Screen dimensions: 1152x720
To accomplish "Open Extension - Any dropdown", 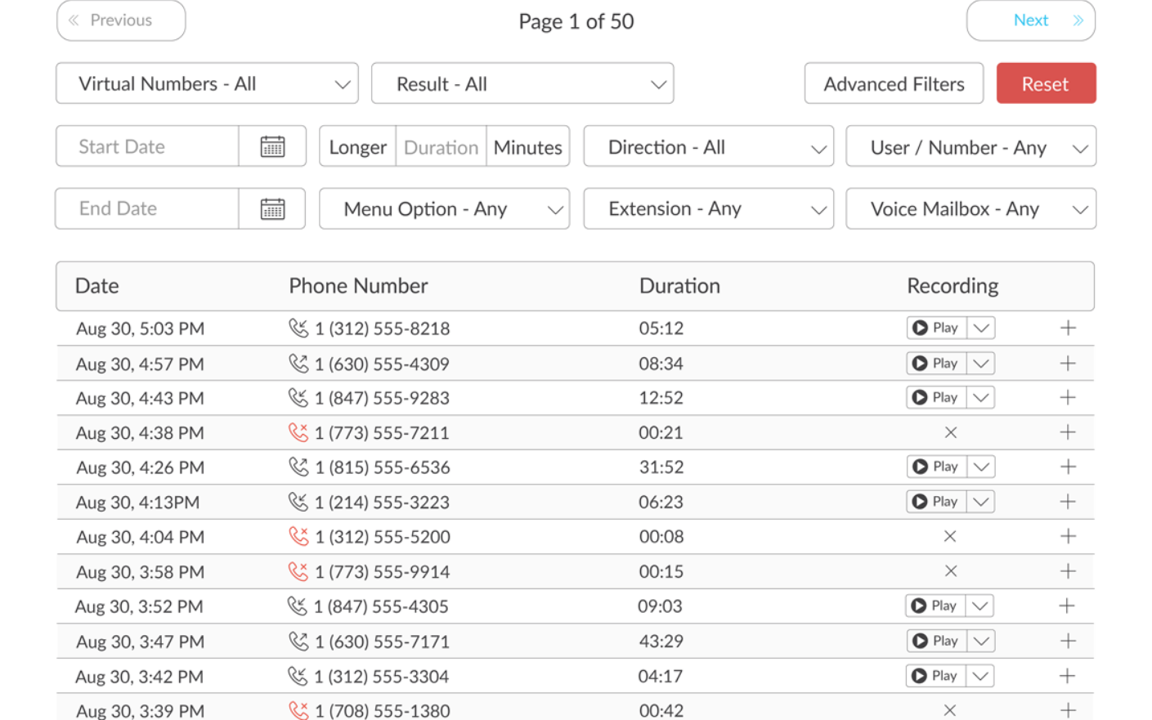I will 709,208.
